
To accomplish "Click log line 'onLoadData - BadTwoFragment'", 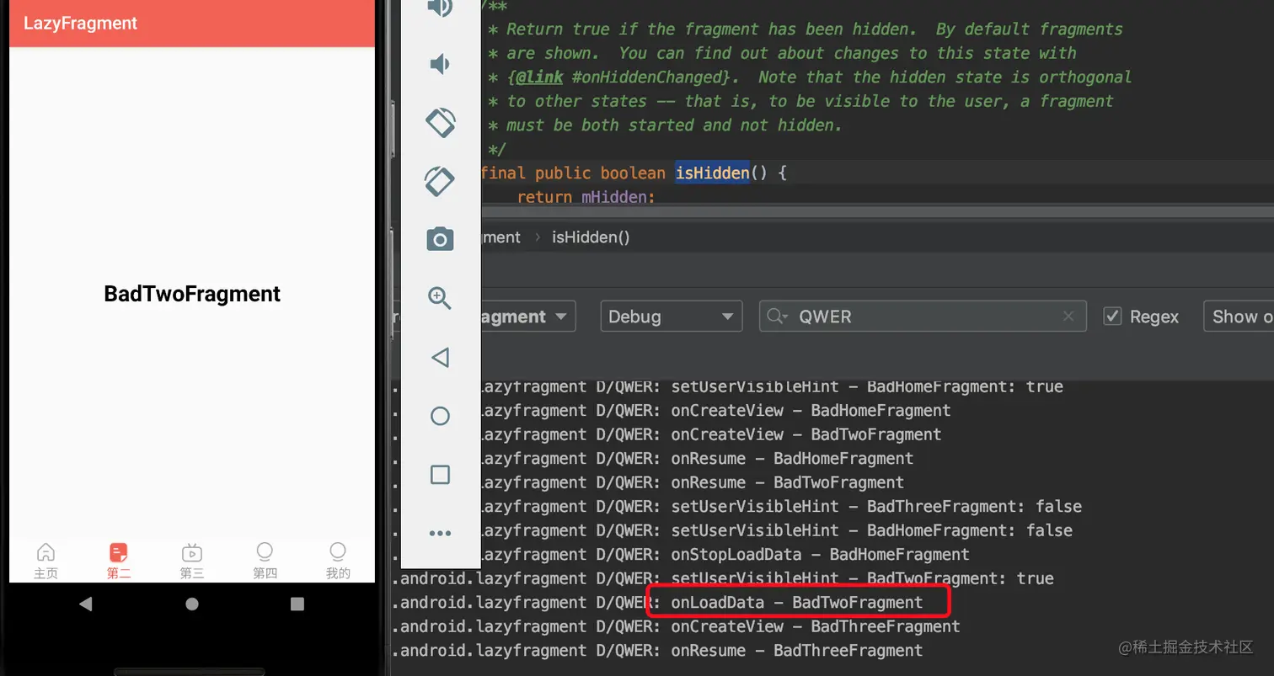I will 796,603.
